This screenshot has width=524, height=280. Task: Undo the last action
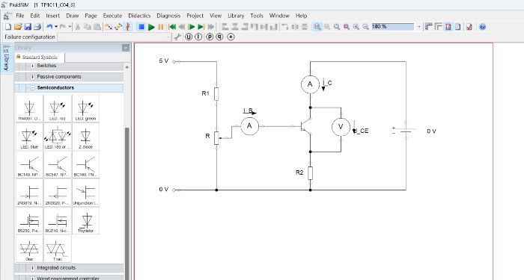point(49,27)
